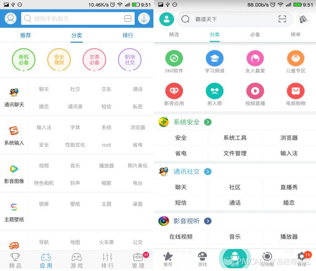Open 文青必备 pink circle category

94,60
